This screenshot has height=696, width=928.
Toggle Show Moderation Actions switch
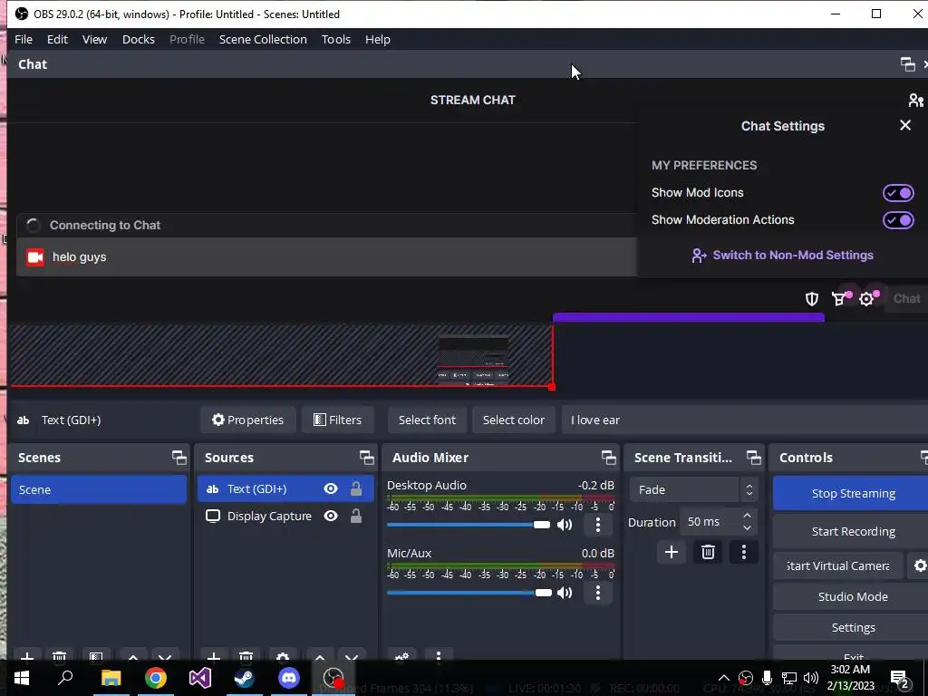pos(898,220)
